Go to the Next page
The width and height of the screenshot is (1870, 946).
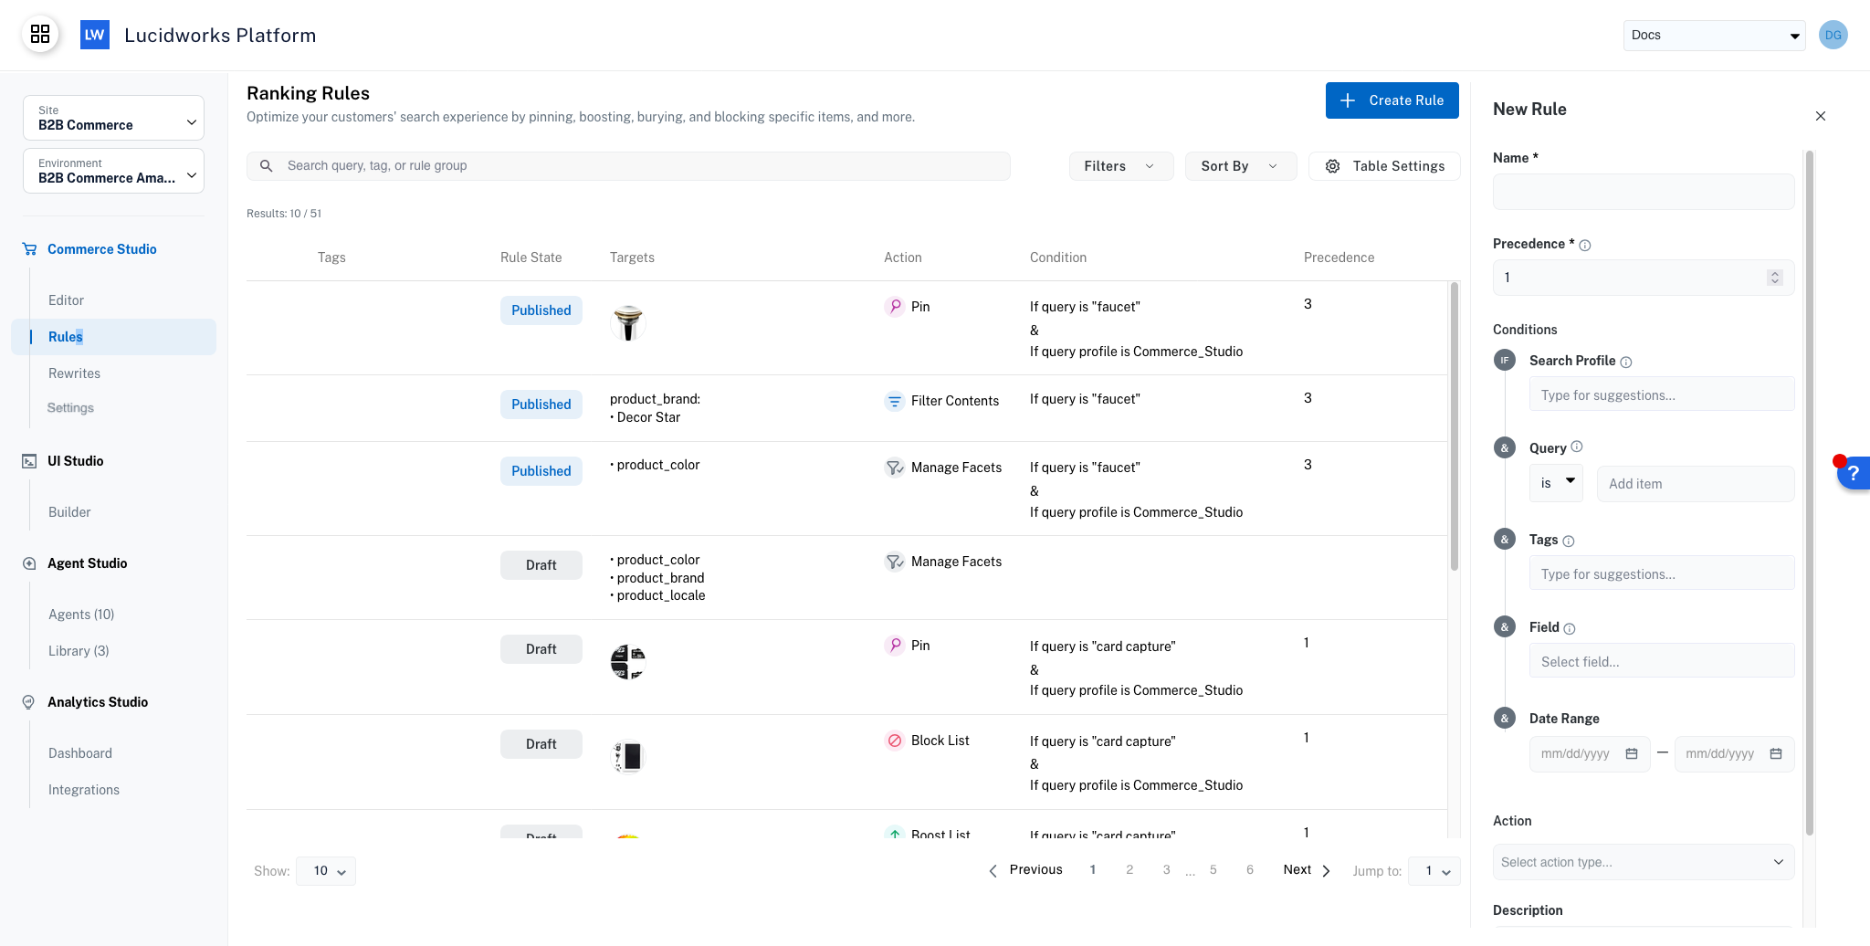coord(1307,870)
